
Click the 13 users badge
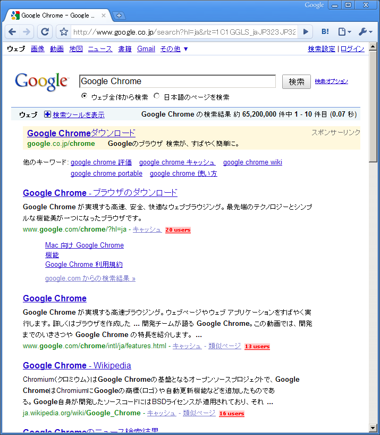click(257, 346)
